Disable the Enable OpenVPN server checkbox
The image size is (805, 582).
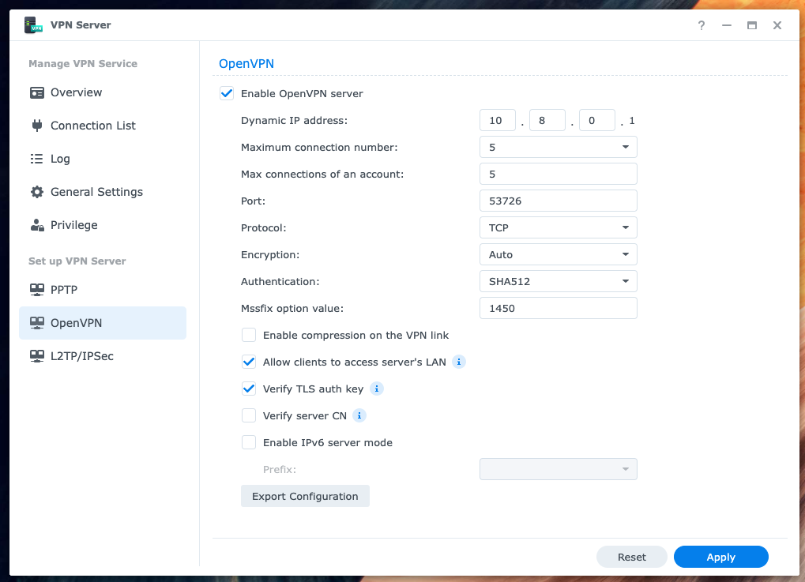(227, 93)
